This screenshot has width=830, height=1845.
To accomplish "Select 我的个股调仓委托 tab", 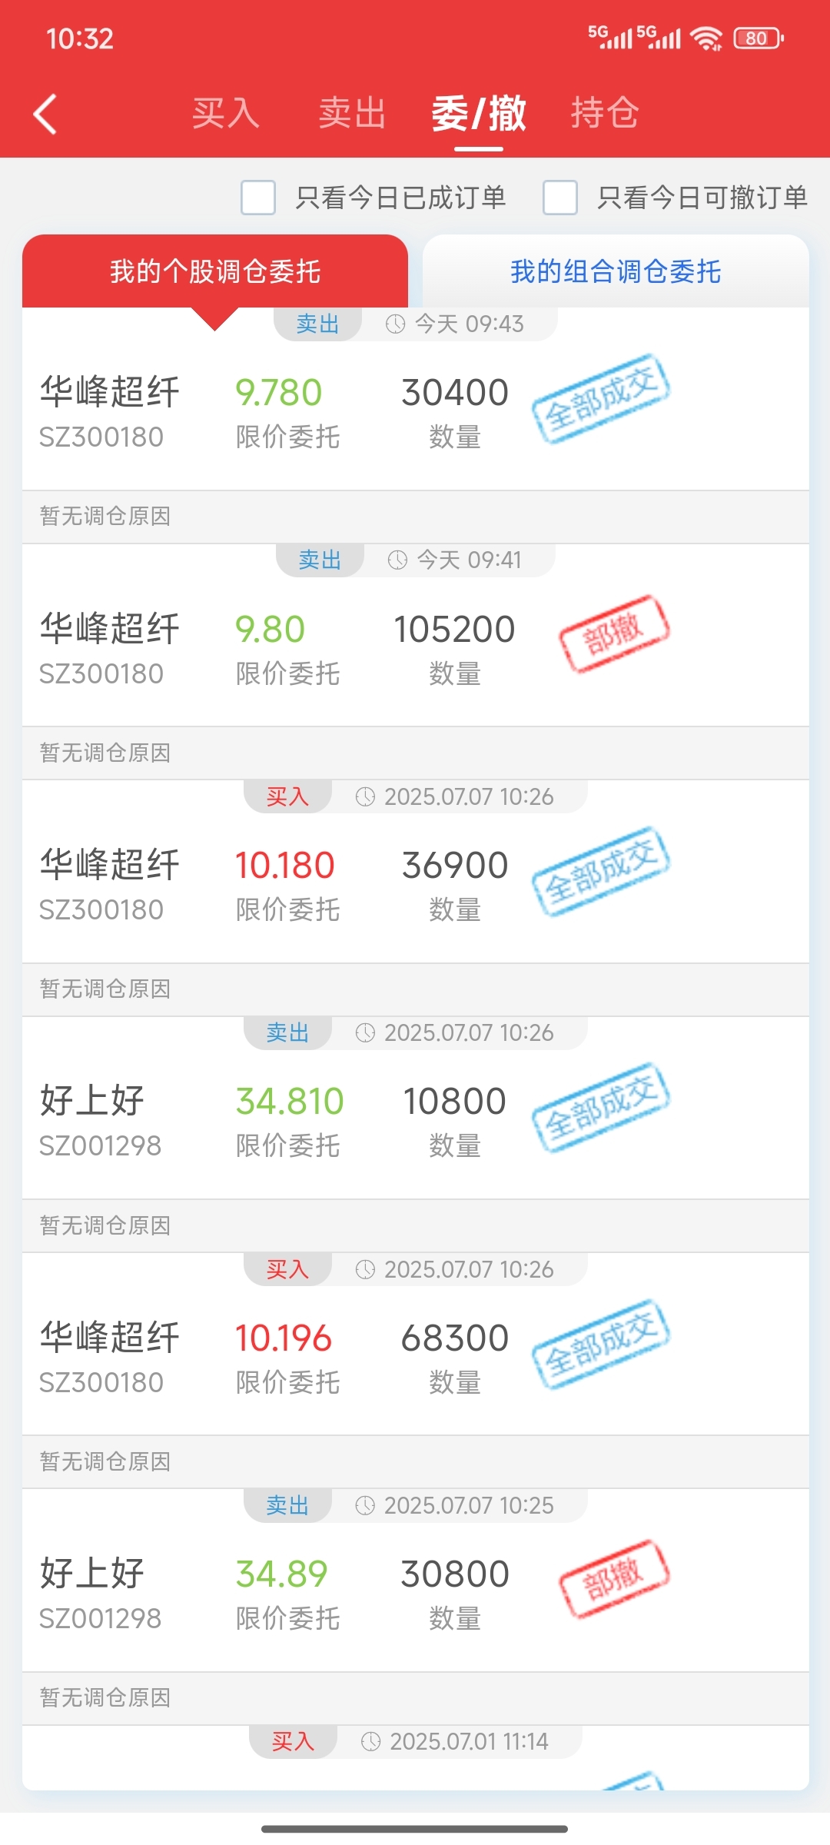I will pos(215,271).
